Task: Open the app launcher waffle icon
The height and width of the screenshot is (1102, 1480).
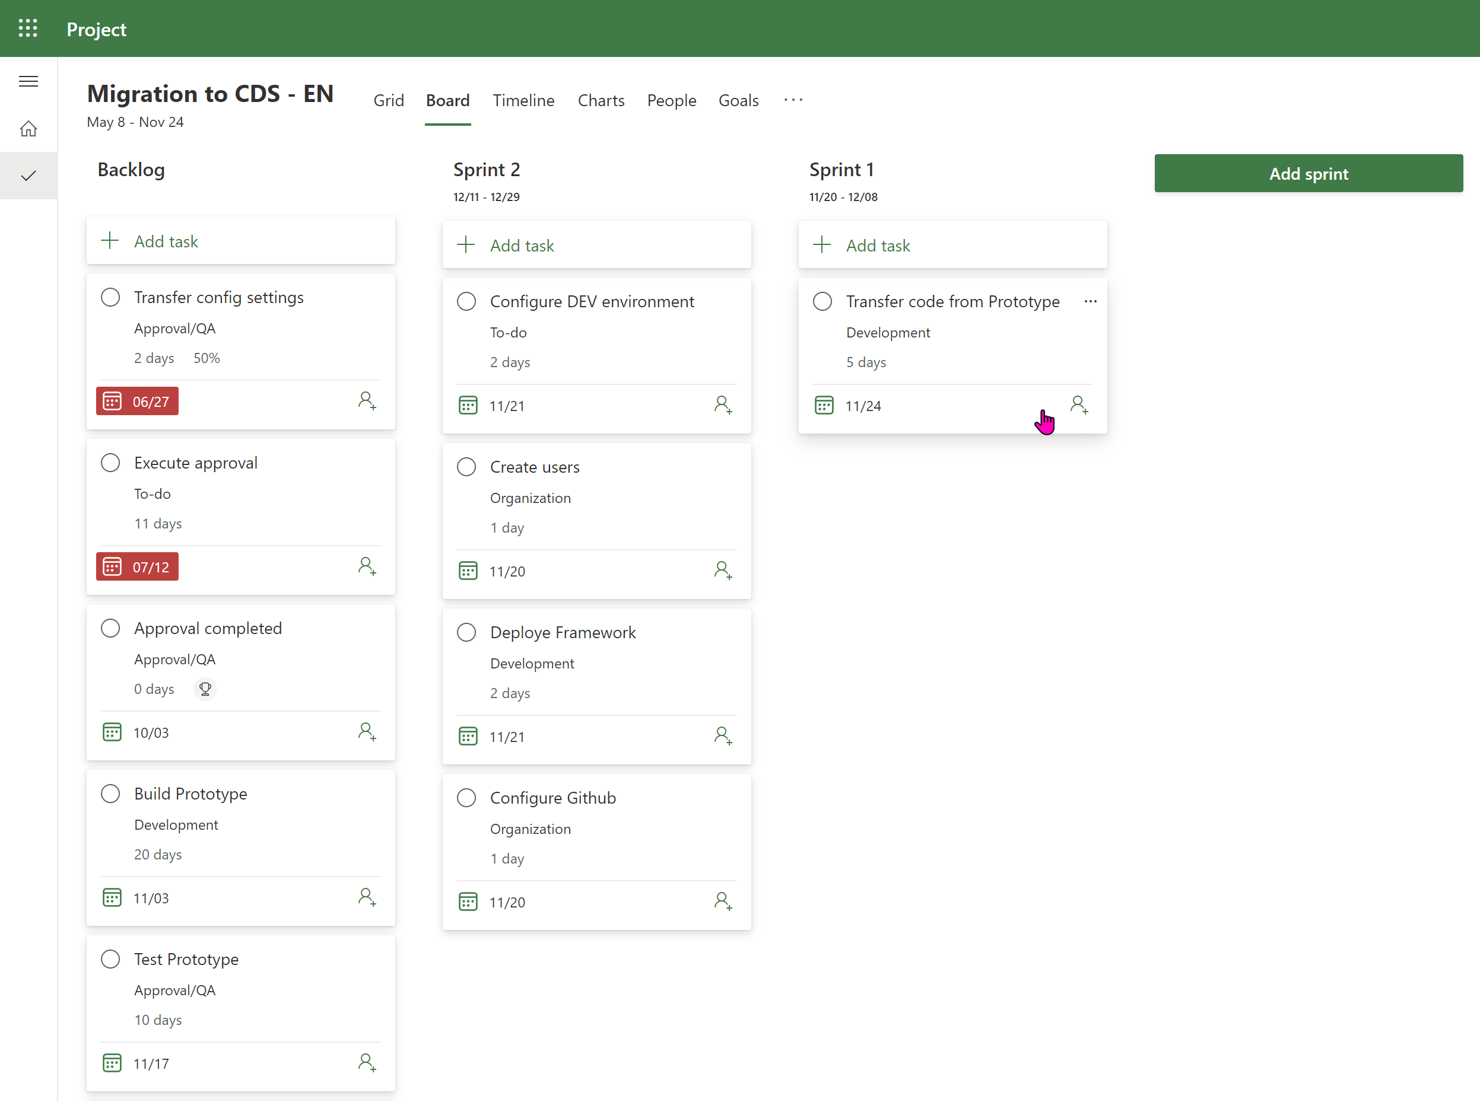Action: click(x=28, y=28)
